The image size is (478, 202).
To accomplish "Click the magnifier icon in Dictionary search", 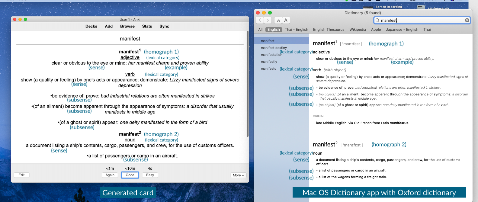I will [377, 20].
